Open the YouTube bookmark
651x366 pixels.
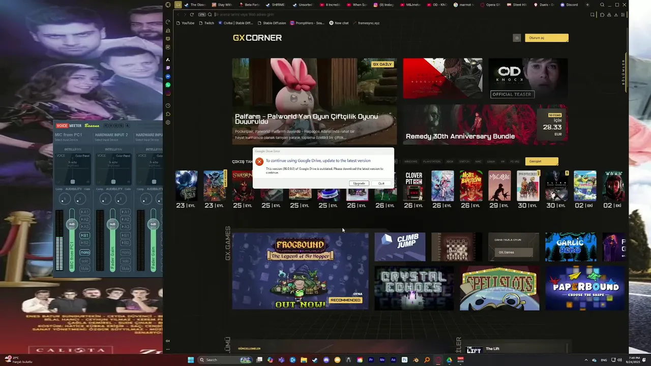[x=186, y=23]
